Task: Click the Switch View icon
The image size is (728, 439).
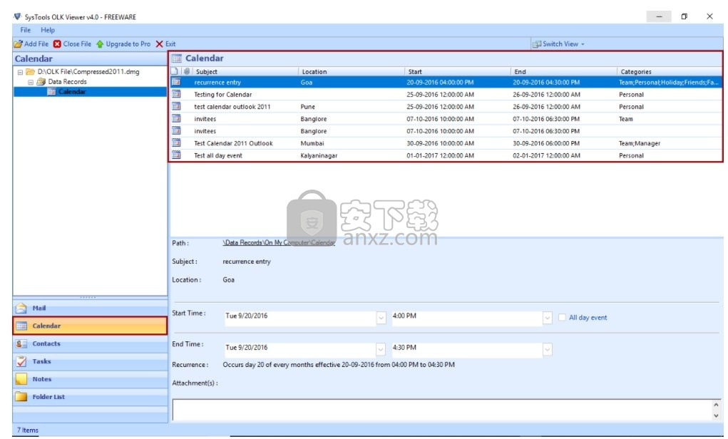Action: pos(537,44)
